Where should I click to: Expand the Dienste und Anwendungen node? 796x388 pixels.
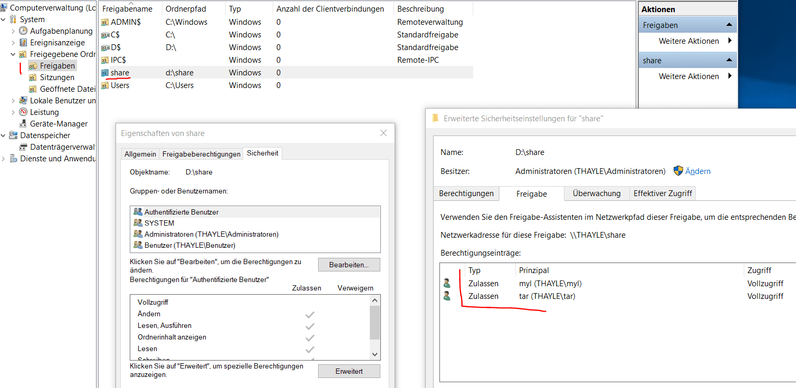[4, 159]
